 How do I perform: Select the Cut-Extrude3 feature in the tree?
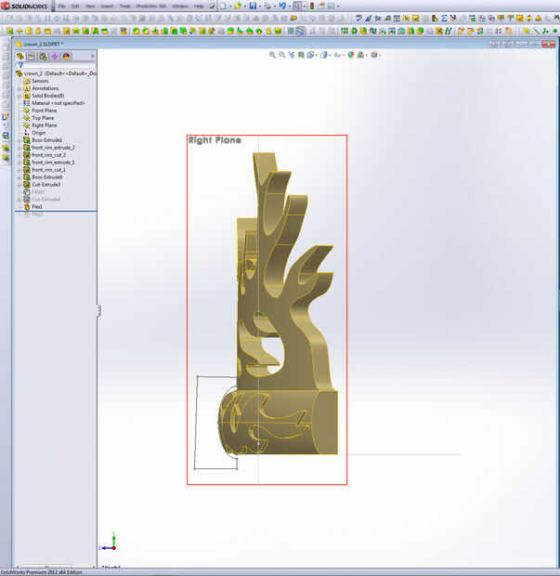46,184
